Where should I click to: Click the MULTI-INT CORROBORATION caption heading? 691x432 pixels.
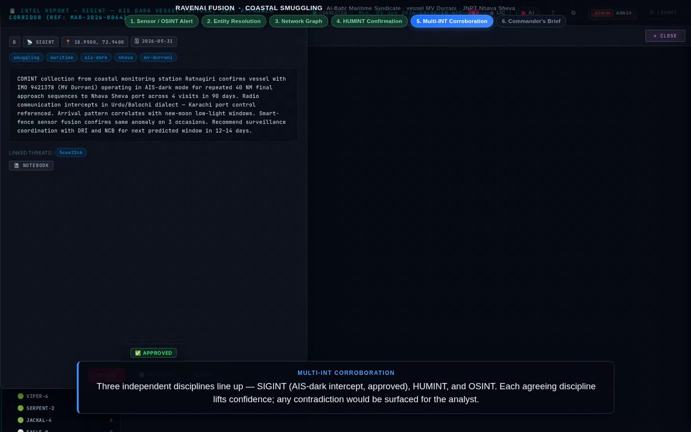(346, 373)
